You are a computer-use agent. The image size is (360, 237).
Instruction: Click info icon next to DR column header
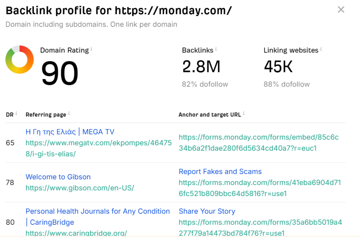(x=16, y=113)
